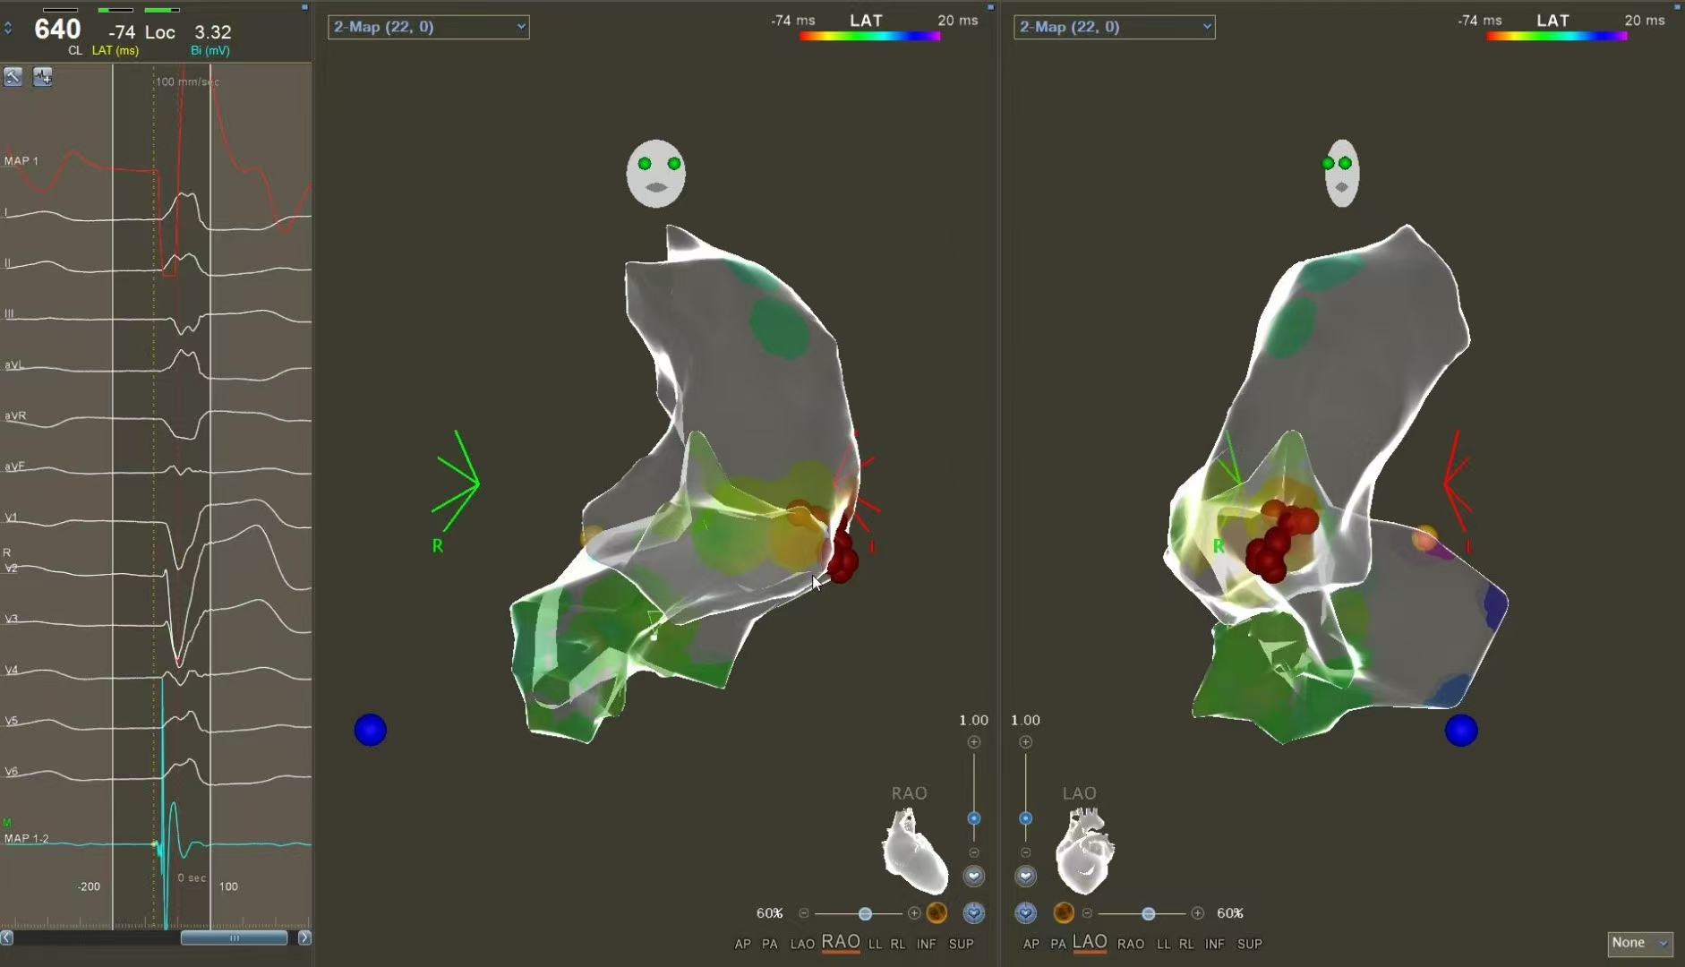Screen dimensions: 1685x967
Task: Click orange sphere icon in LAO view
Action: (1064, 913)
